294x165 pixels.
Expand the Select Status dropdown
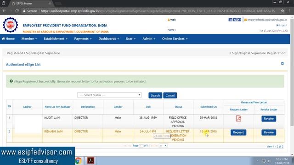[109, 95]
